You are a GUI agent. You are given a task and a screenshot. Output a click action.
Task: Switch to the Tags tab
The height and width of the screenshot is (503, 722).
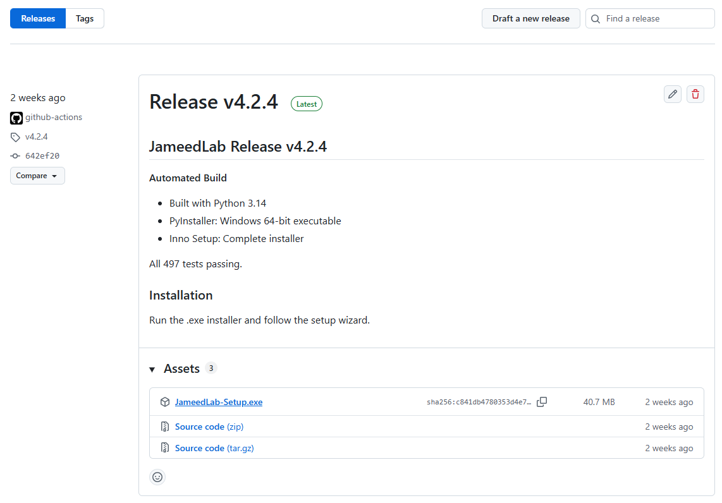pos(85,18)
